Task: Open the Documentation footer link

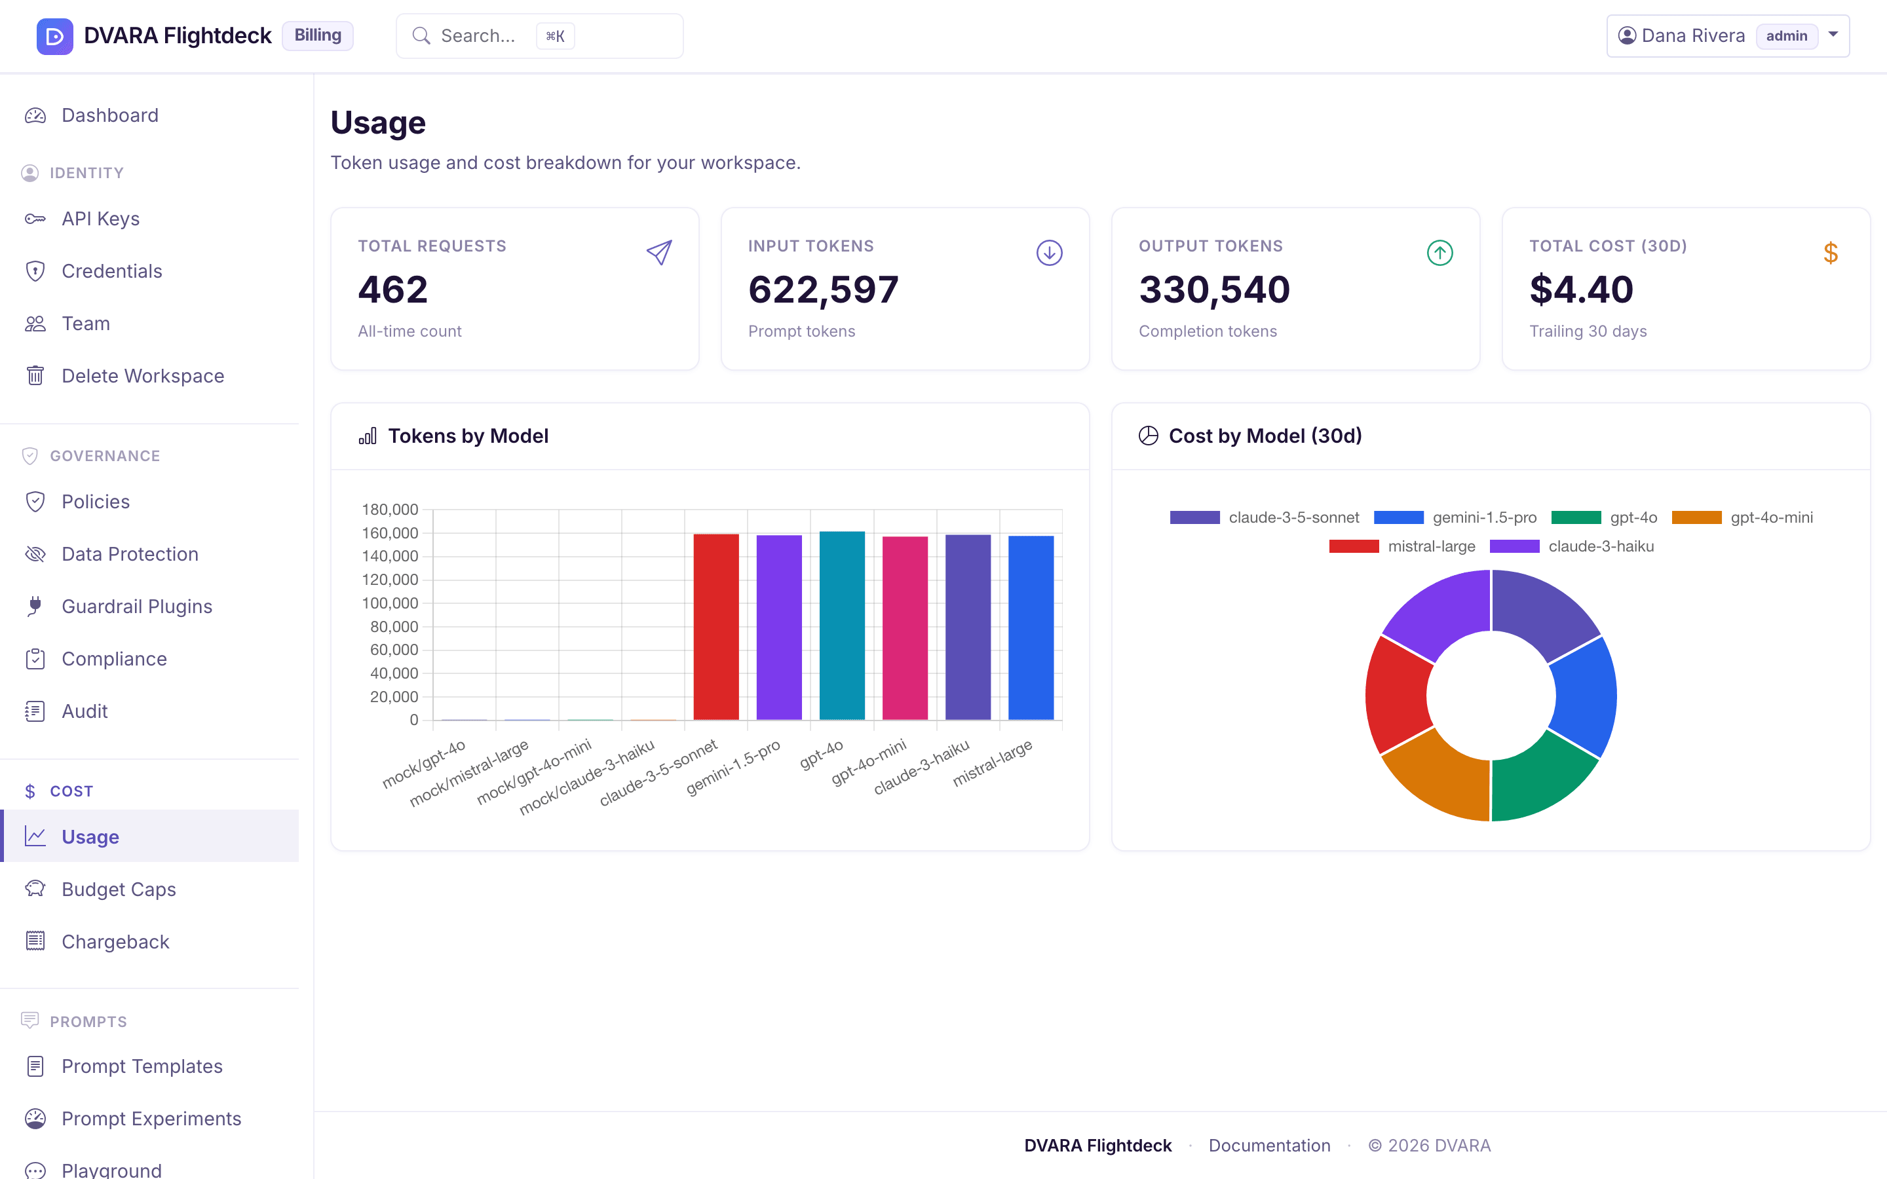Action: click(1269, 1146)
